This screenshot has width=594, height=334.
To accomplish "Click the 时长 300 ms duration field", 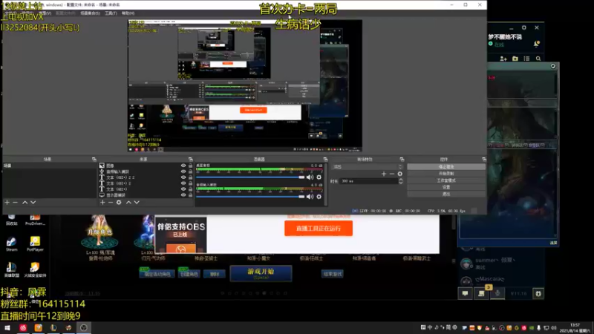I will click(368, 181).
